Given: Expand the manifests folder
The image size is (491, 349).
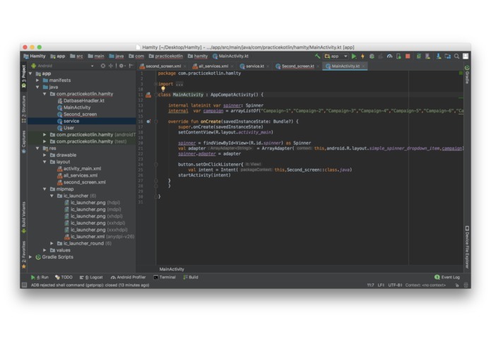Looking at the screenshot, I should [x=37, y=81].
